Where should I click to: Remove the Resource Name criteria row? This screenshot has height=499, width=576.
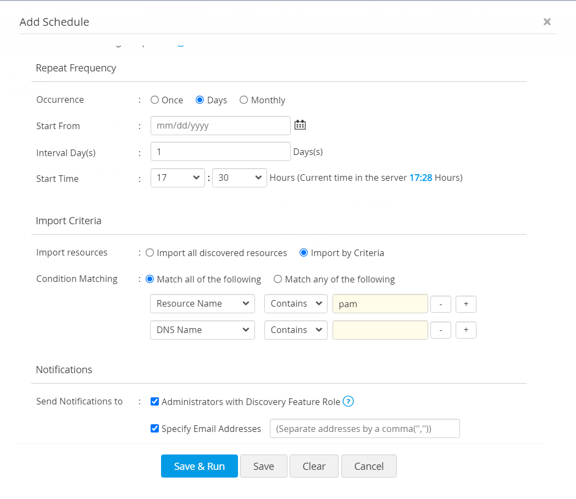coord(440,304)
